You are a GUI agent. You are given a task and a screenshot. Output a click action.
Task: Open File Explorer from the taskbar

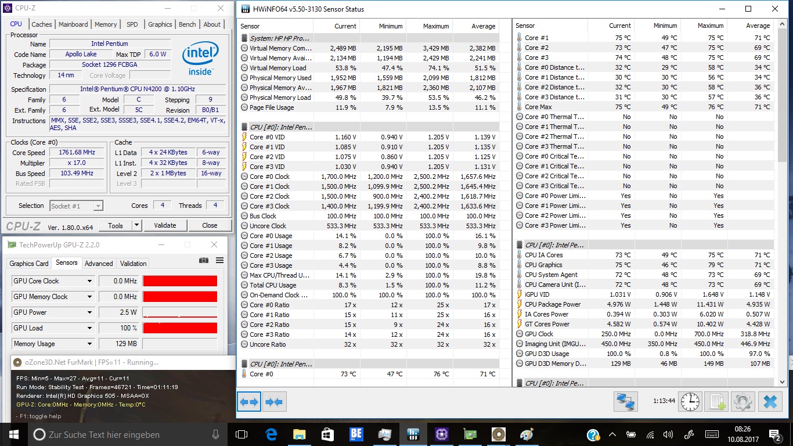tap(300, 434)
